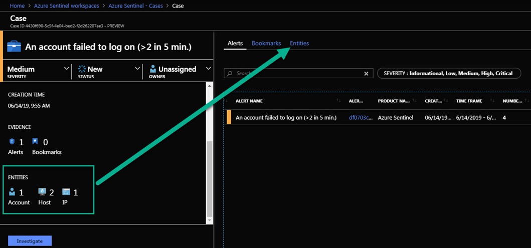The height and width of the screenshot is (248, 531).
Task: Switch to the Bookmarks tab
Action: [x=266, y=44]
